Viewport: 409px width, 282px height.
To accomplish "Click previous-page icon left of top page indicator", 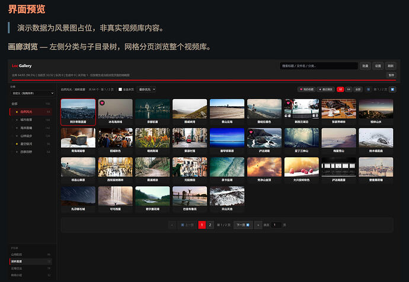I will pos(368,90).
